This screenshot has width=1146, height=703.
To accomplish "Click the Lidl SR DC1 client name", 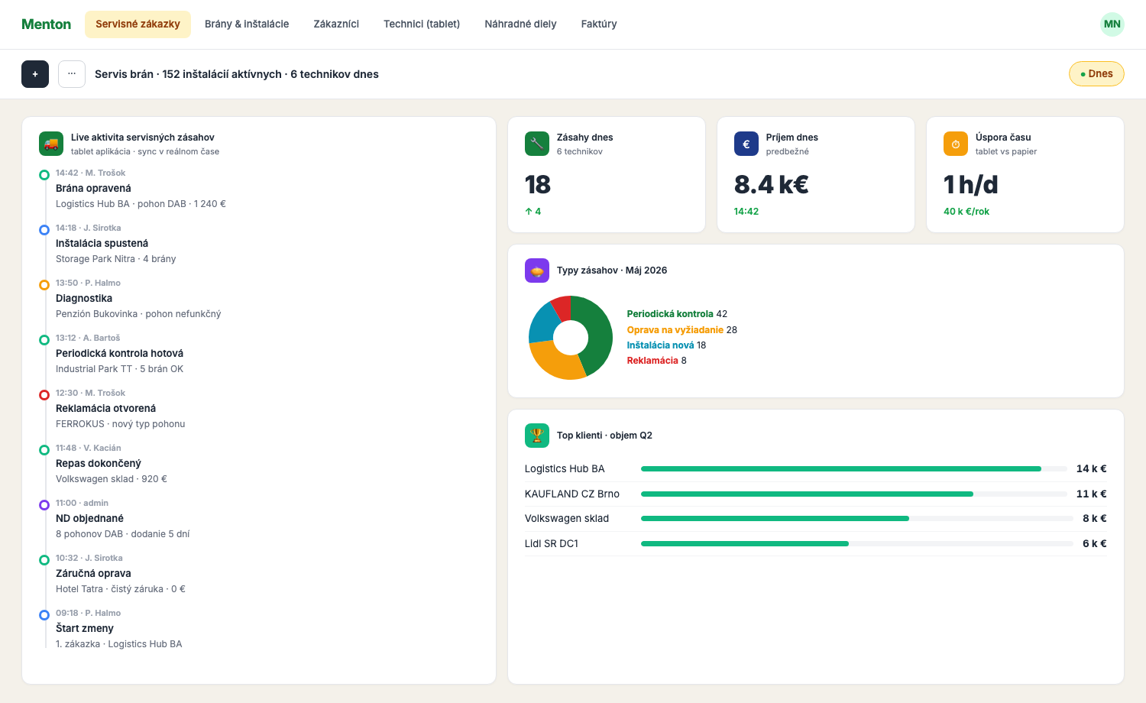I will point(552,544).
